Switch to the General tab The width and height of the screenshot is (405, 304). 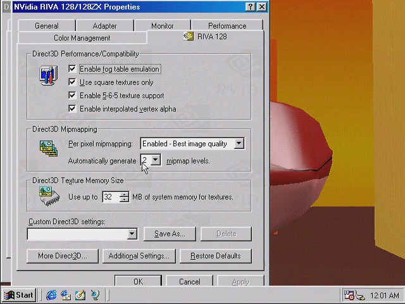point(47,26)
